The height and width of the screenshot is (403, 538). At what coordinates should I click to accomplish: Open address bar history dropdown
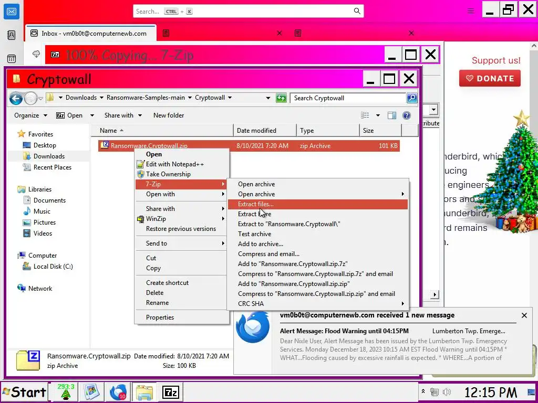[268, 98]
